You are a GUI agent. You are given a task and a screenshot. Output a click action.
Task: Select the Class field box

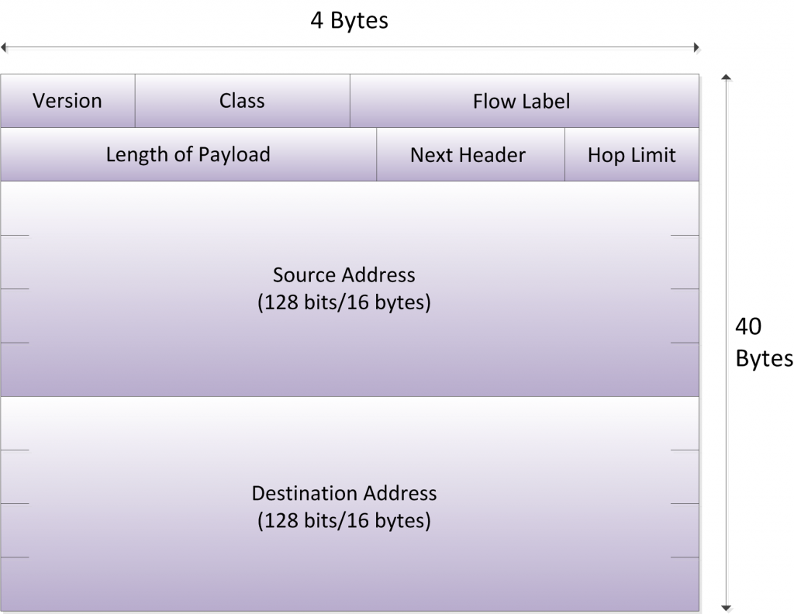pyautogui.click(x=242, y=101)
